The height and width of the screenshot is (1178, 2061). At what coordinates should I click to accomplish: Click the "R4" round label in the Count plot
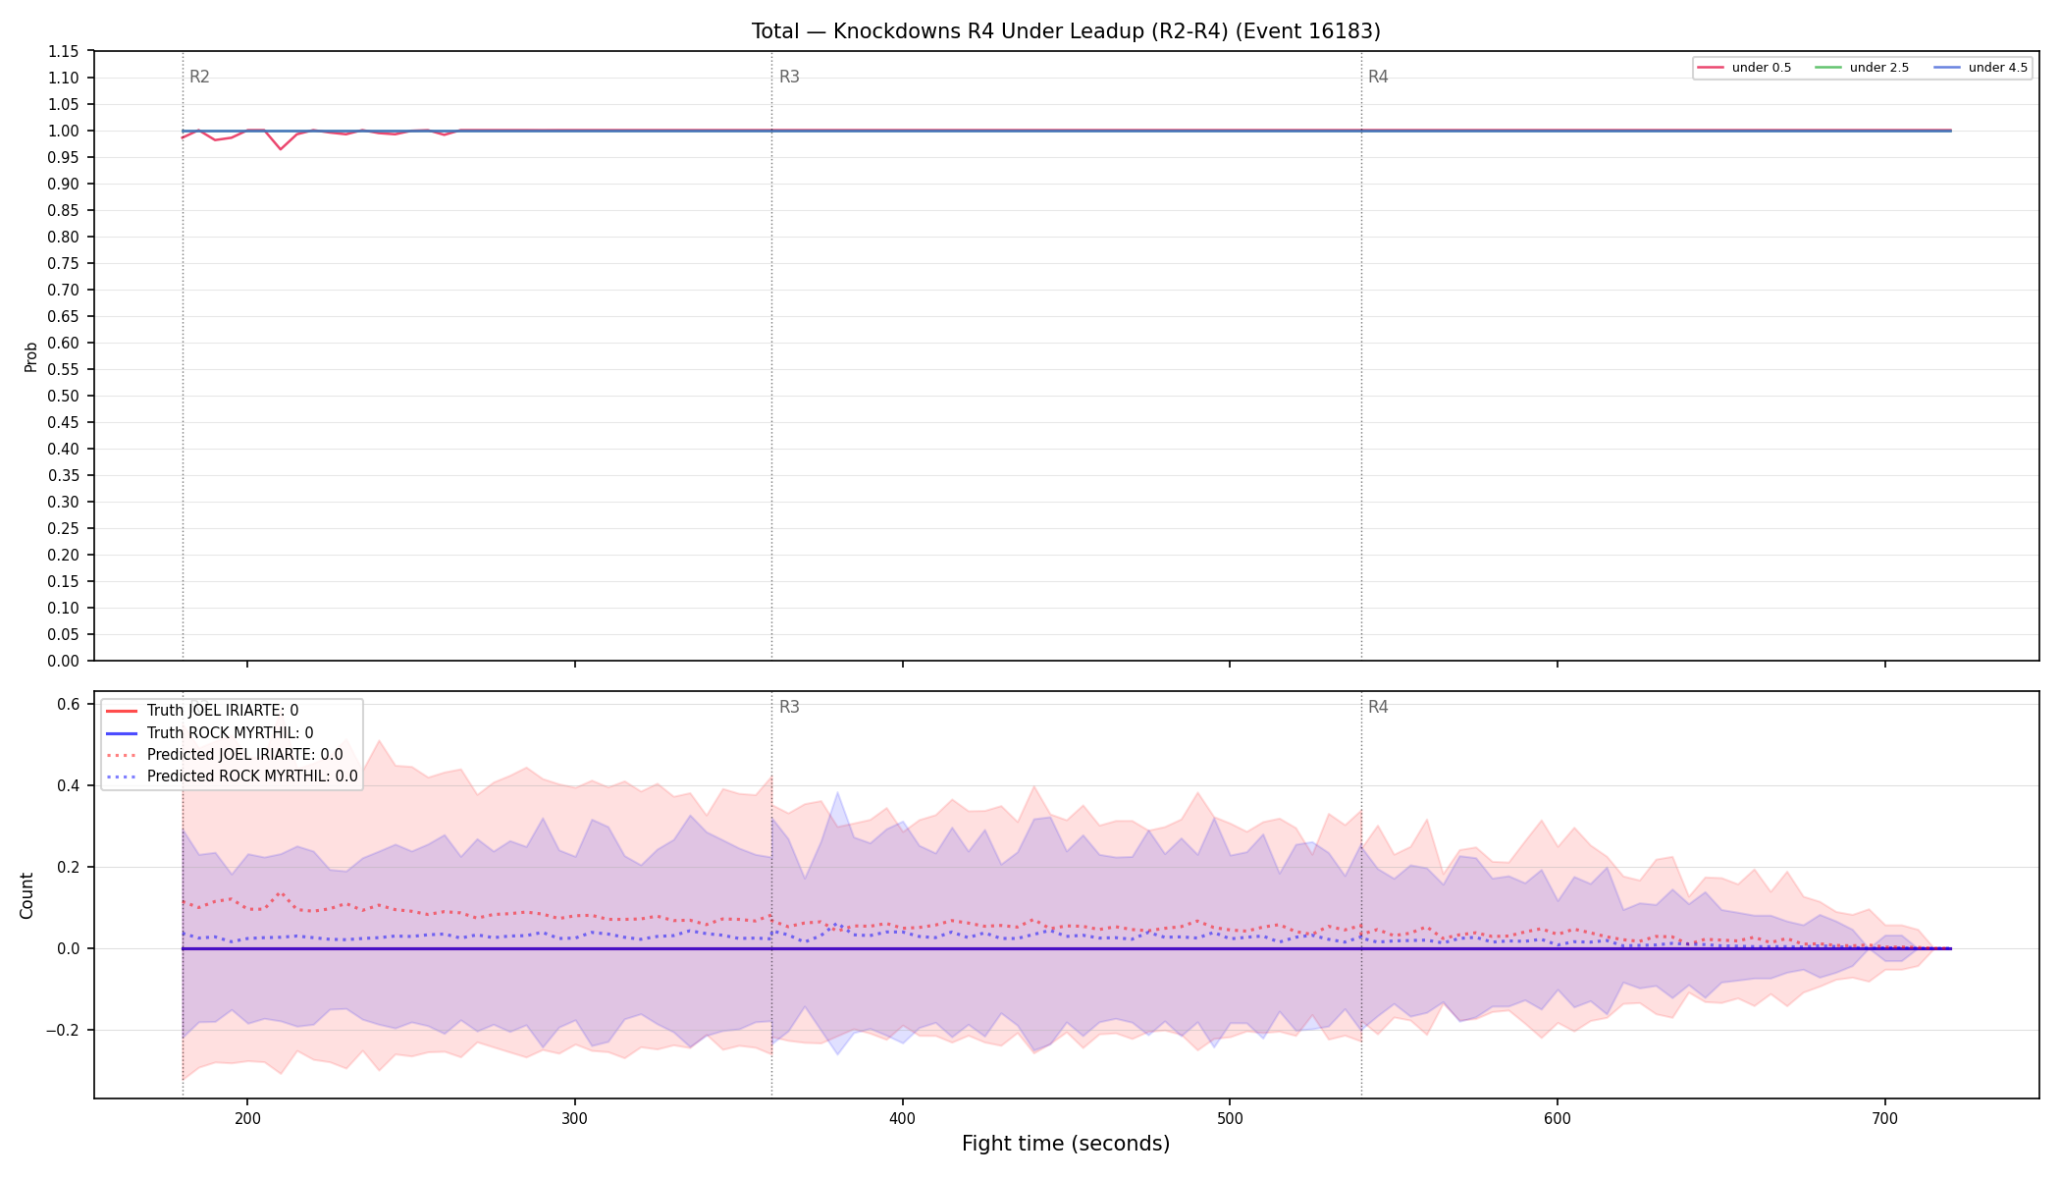point(1378,707)
